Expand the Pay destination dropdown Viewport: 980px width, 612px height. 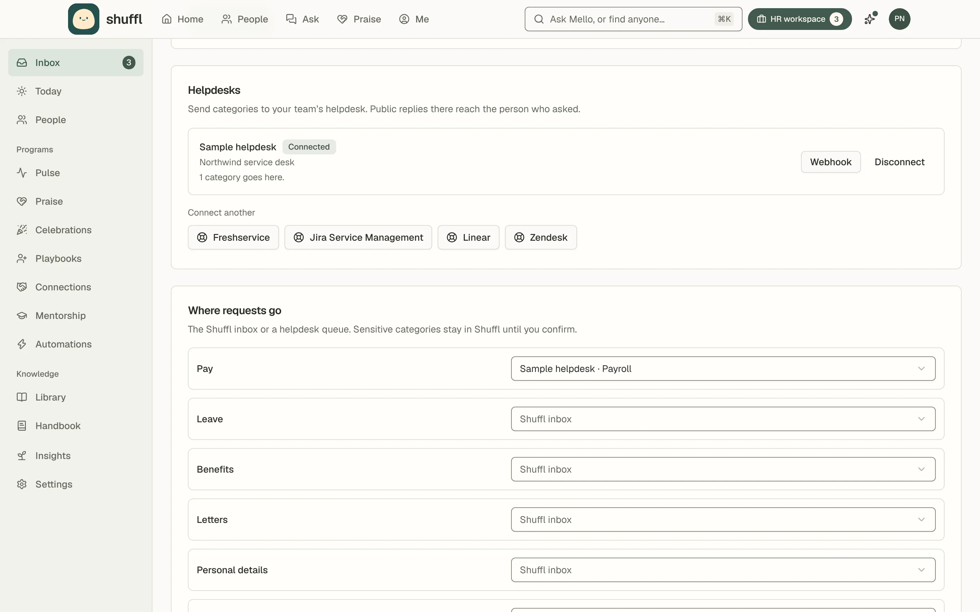(x=723, y=369)
